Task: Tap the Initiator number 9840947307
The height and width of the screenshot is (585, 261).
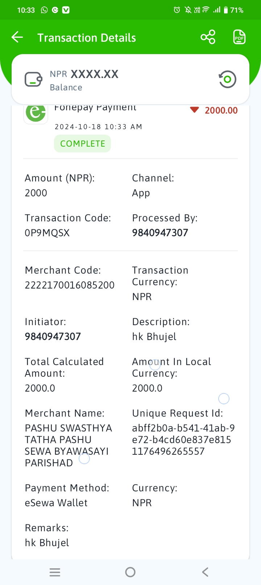Action: point(53,336)
